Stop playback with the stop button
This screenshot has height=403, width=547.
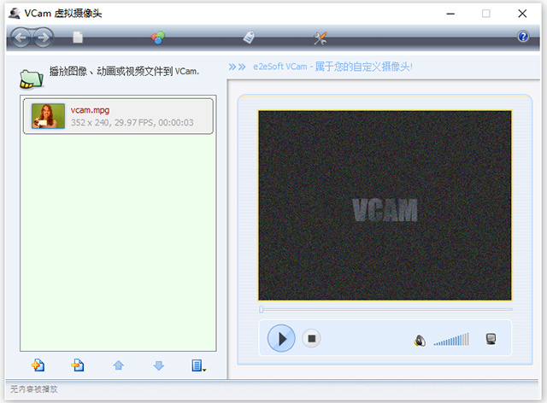(x=311, y=338)
